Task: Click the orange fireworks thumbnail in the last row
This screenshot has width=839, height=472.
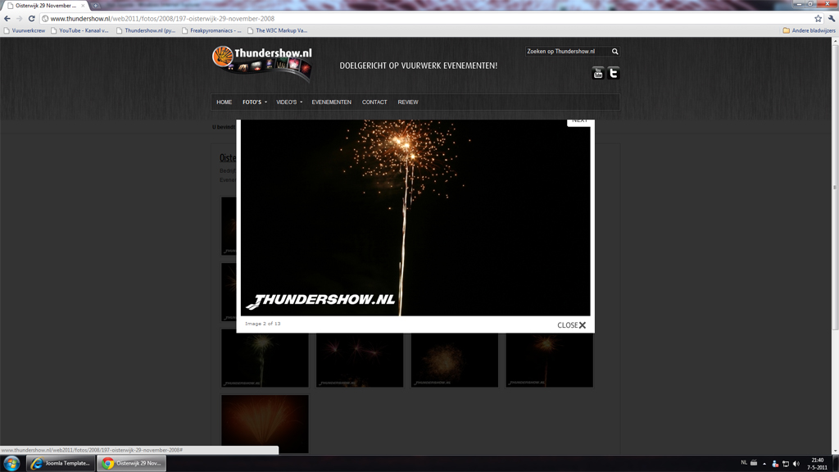Action: (265, 424)
